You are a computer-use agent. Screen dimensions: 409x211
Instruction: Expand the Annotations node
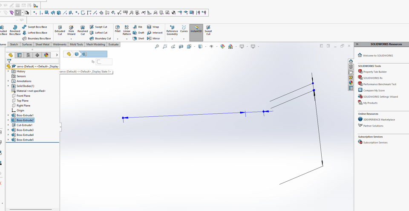8,81
